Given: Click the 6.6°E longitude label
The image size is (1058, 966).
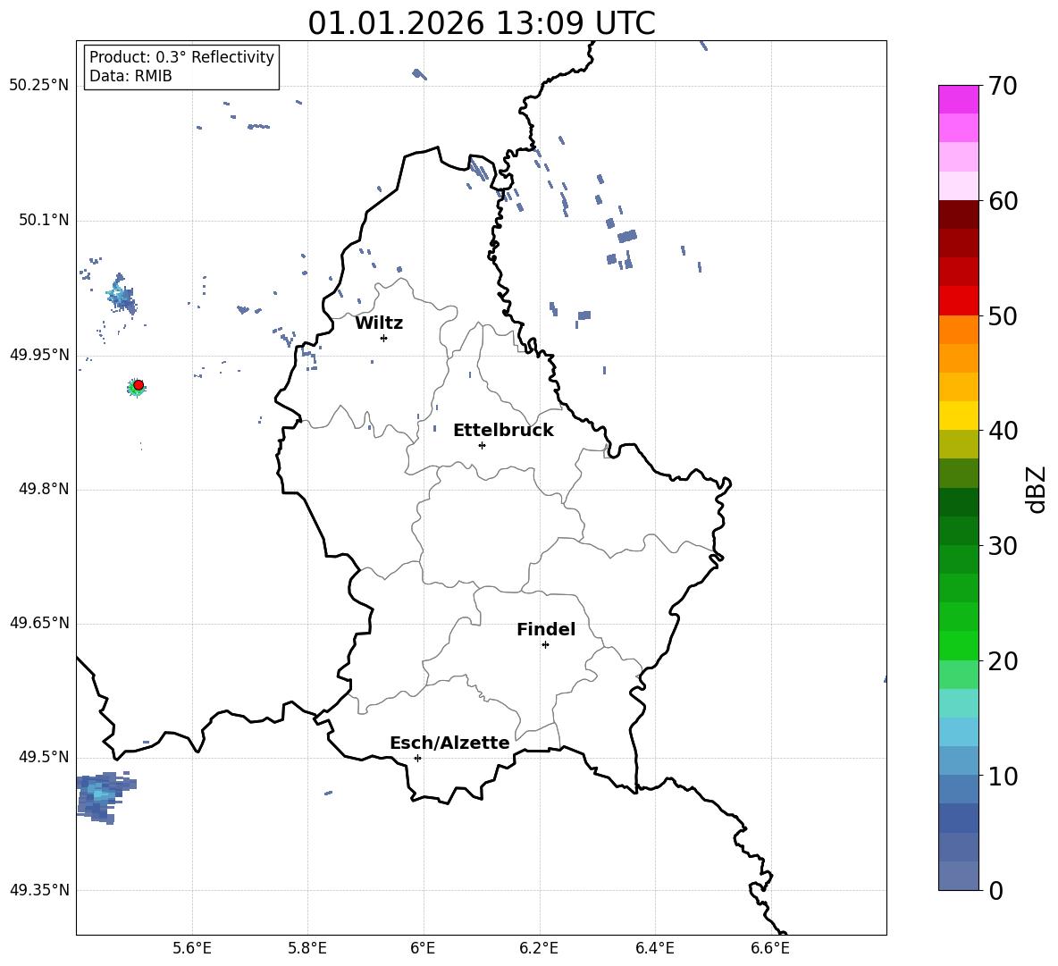Looking at the screenshot, I should pos(770,948).
